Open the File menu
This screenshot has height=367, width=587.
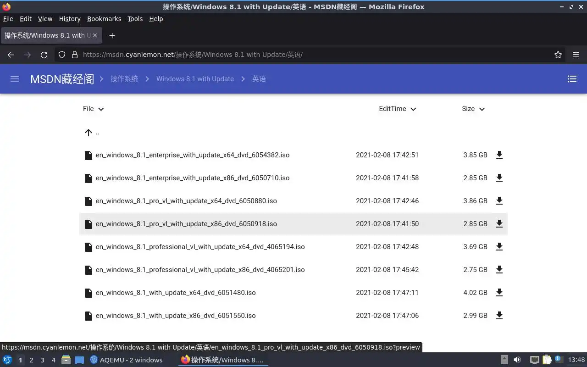8,19
